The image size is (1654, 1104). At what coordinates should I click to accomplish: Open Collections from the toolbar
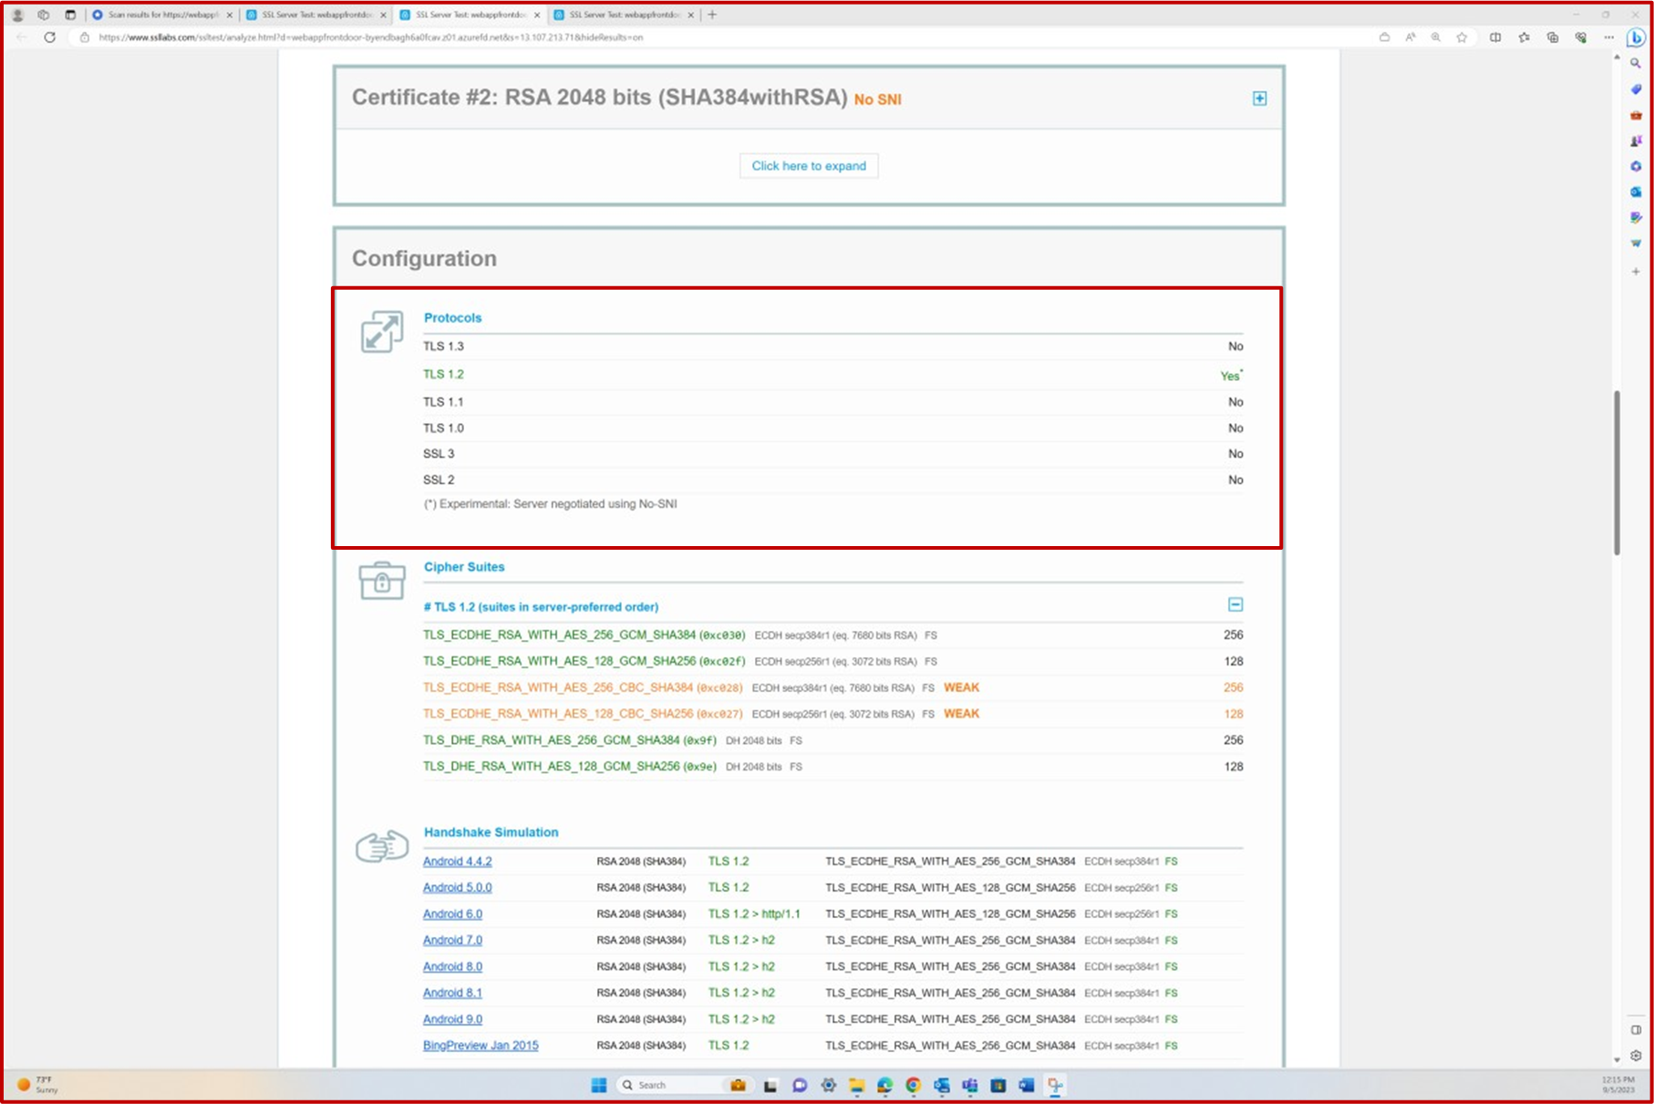pyautogui.click(x=1553, y=37)
